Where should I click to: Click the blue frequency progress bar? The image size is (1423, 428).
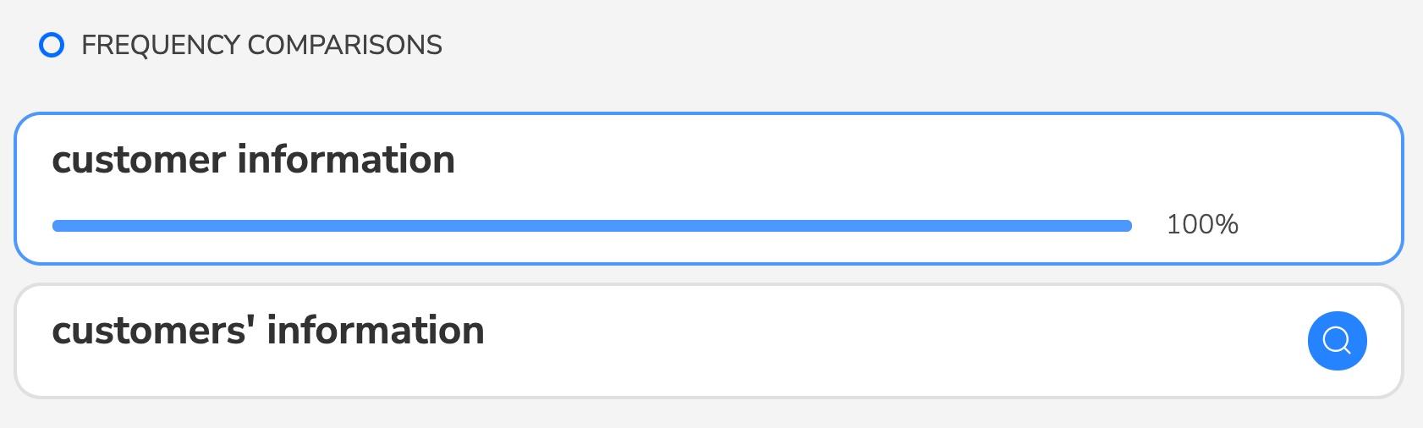click(x=591, y=225)
